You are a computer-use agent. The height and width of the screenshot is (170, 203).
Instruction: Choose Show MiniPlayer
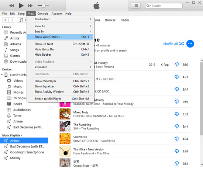coord(60,81)
